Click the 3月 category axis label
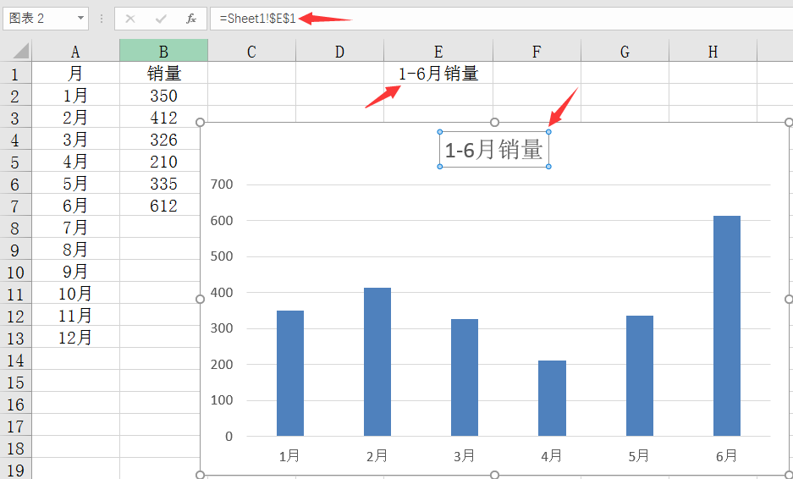The width and height of the screenshot is (793, 479). pos(465,456)
